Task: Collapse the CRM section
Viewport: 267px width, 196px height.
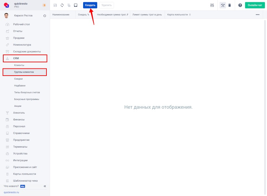Action: [x=25, y=58]
